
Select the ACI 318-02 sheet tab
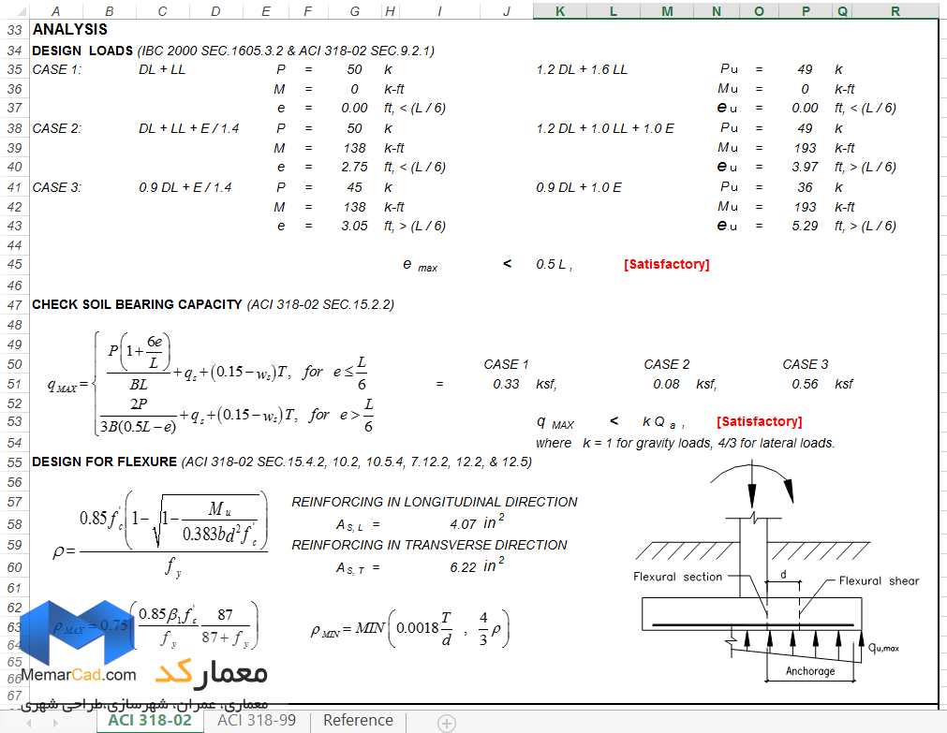[150, 720]
